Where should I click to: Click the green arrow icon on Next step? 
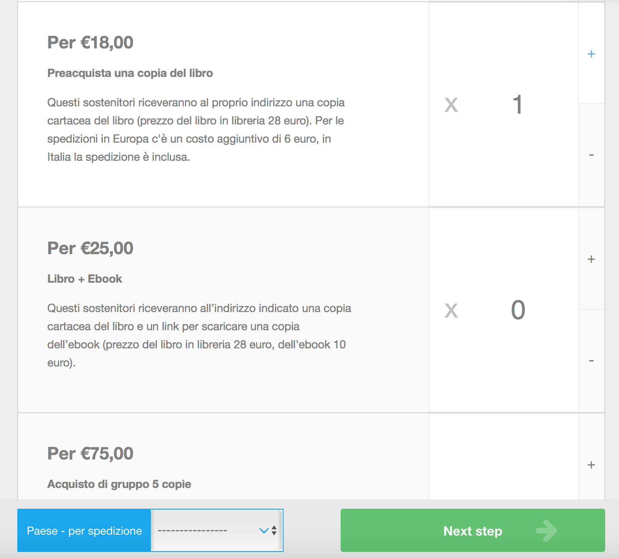tap(546, 530)
